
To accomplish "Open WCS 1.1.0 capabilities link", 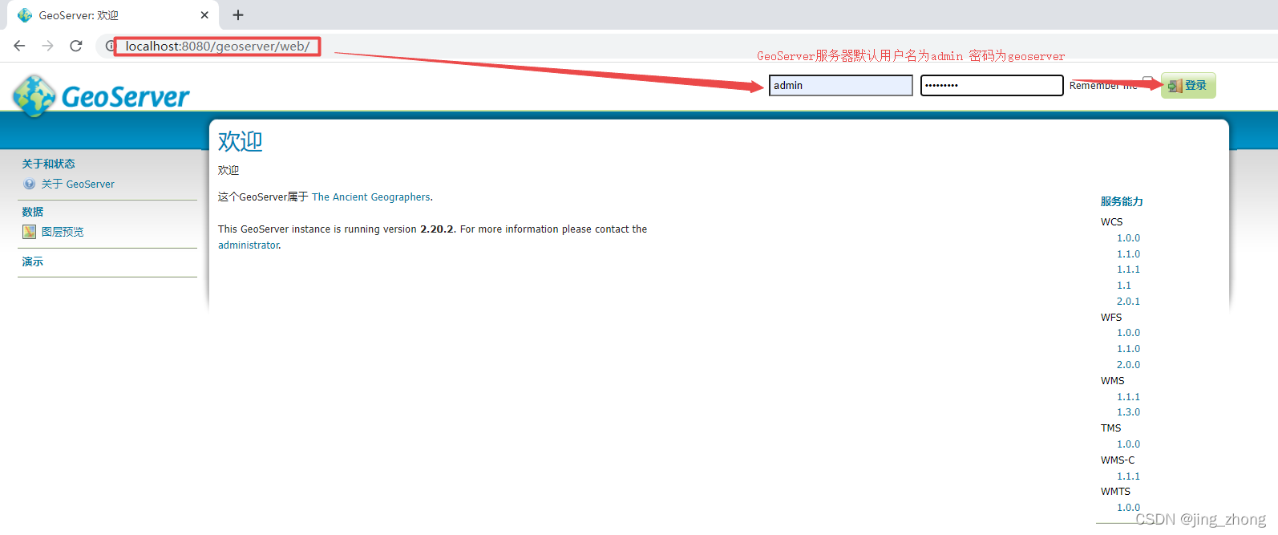I will (x=1128, y=254).
